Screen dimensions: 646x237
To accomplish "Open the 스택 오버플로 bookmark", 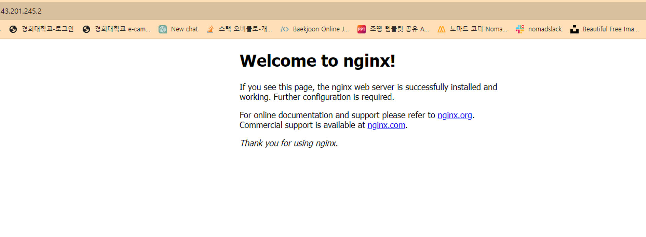I will pos(245,29).
